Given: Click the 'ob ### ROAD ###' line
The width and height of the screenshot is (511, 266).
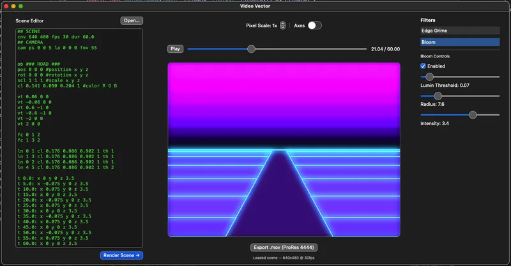Looking at the screenshot, I should click(x=38, y=64).
